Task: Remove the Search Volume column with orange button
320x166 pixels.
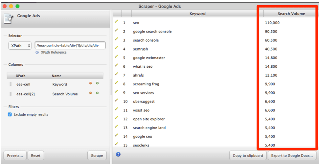Action: point(91,93)
